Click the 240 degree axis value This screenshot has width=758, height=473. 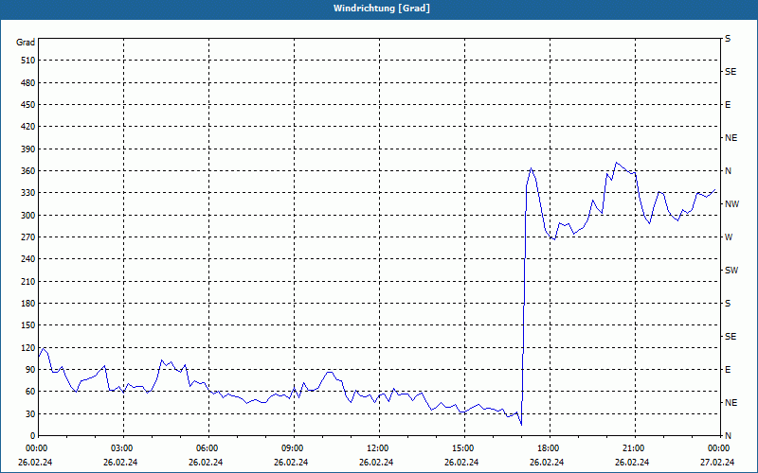pyautogui.click(x=28, y=259)
